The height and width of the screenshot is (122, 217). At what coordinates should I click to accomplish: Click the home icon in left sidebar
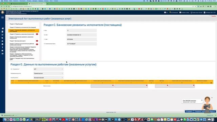click(x=3, y=28)
